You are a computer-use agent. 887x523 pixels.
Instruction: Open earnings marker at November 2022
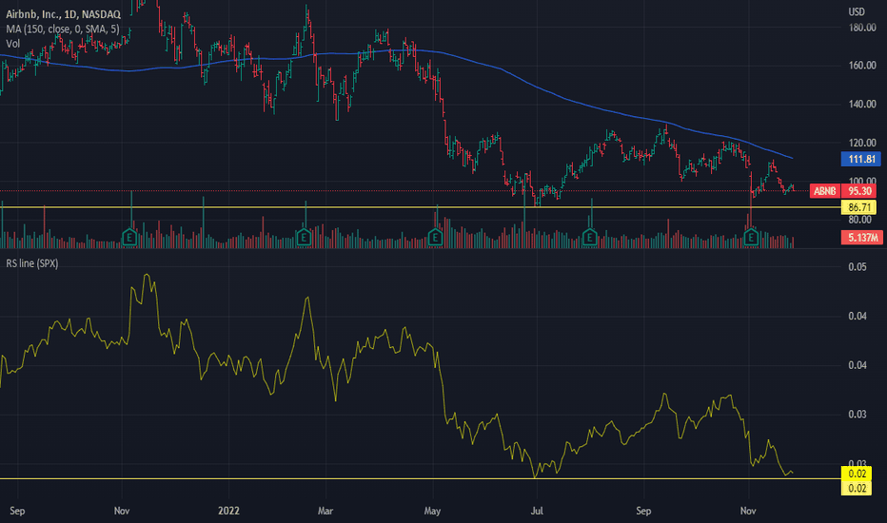pos(751,237)
